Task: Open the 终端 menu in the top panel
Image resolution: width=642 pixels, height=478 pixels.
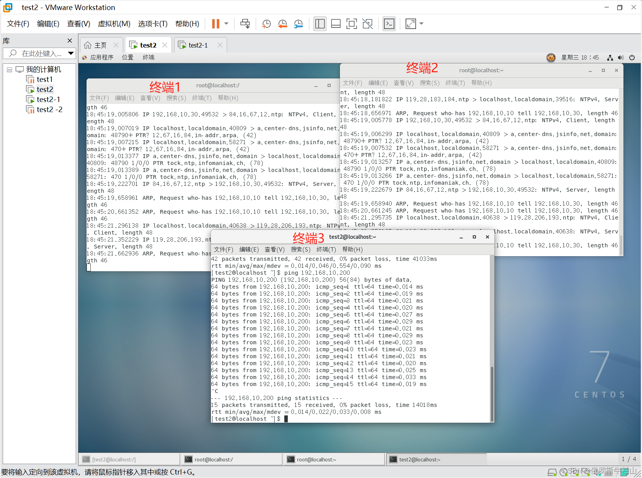Action: 149,57
